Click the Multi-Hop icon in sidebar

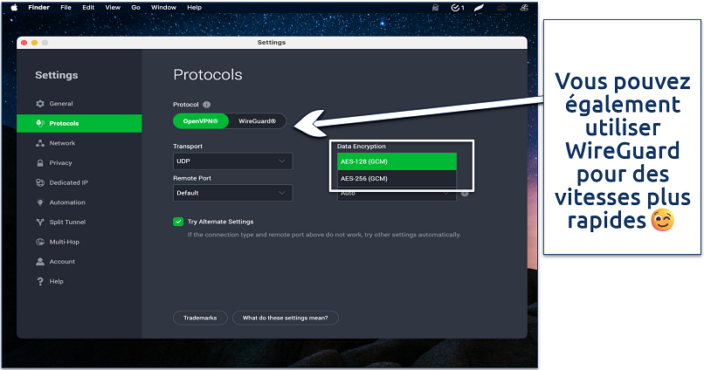(40, 242)
